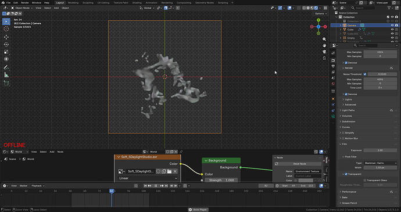The height and width of the screenshot is (212, 401).
Task: Open the Object properties tab
Action: tap(333, 99)
